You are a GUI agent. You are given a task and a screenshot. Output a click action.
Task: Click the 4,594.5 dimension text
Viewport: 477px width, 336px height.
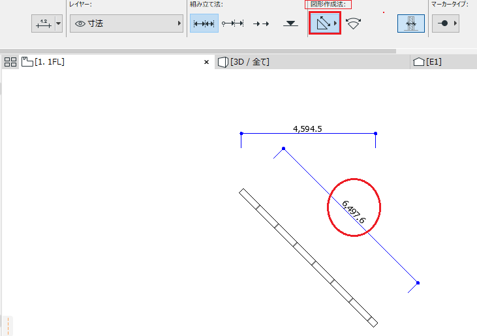pyautogui.click(x=307, y=129)
